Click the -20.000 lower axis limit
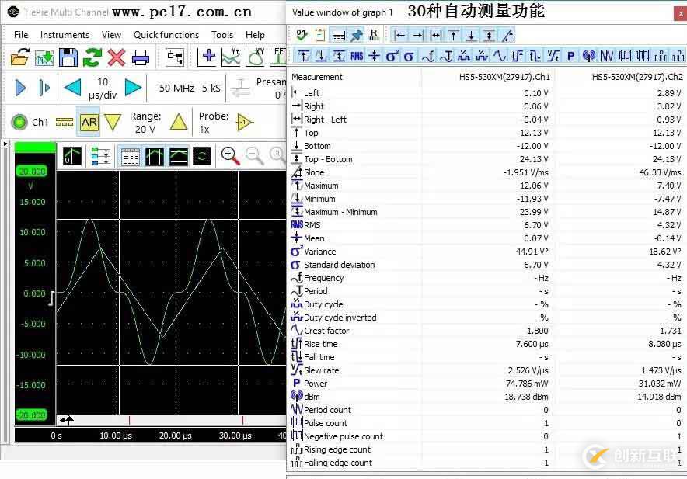687x479 pixels. (31, 415)
